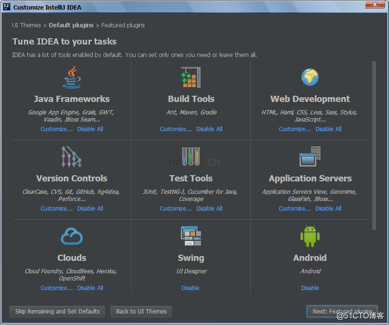Go Back to UI Themes

point(141,312)
